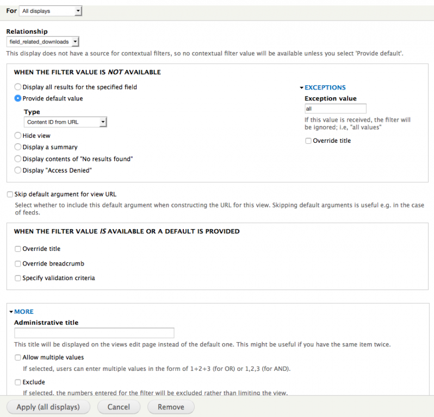Open the Type 'Content ID from URL' dropdown
This screenshot has width=434, height=417.
coord(65,122)
